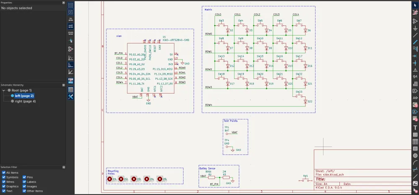Close the Selection Filter panel
Viewport: 419px width, 195px height.
[x=63, y=167]
